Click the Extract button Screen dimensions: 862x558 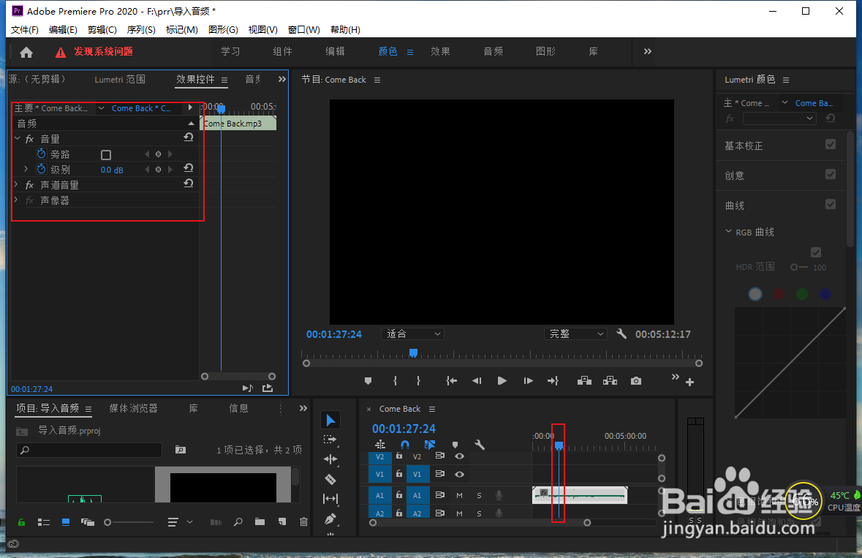coord(610,380)
